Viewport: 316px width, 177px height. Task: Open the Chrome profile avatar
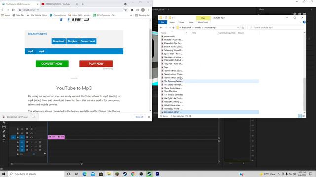tap(143, 10)
